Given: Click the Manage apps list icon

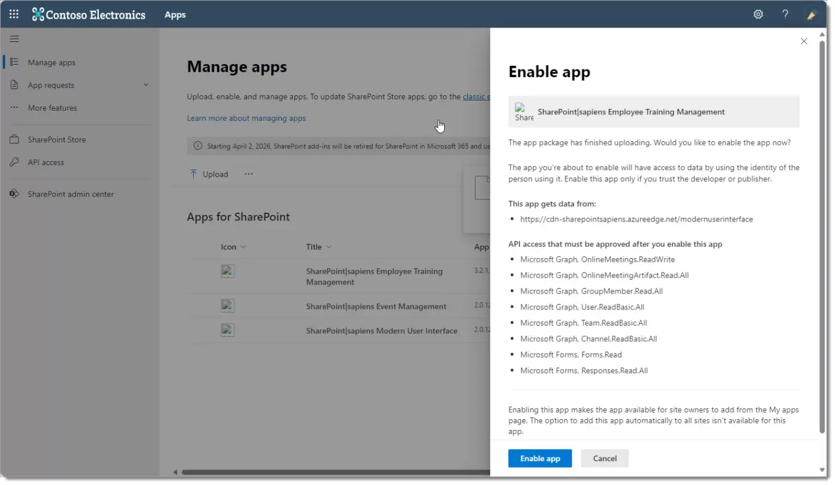Looking at the screenshot, I should (14, 62).
